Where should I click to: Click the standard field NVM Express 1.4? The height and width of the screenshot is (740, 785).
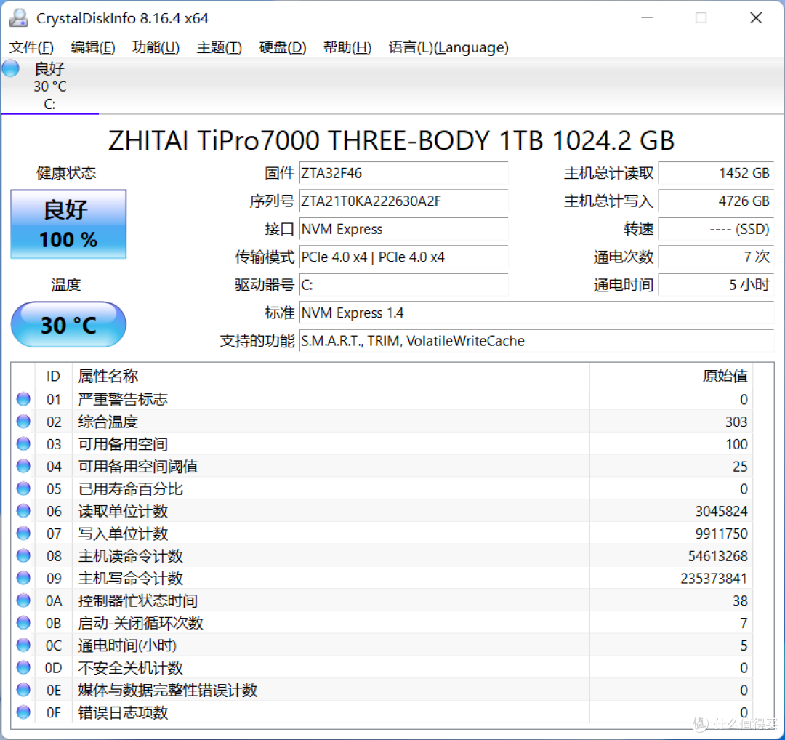pos(536,313)
